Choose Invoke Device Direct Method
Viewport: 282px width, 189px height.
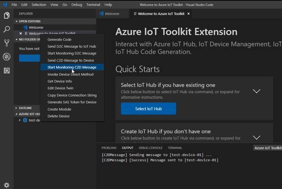click(70, 74)
